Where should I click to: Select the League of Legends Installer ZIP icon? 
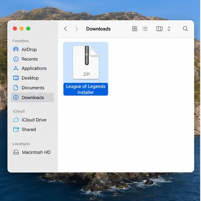(x=86, y=62)
